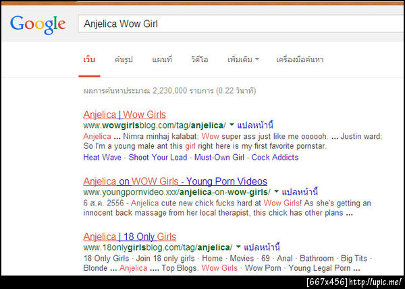This screenshot has height=289, width=405.
Task: Switch to the วิดีโอ videos tab
Action: coord(199,59)
